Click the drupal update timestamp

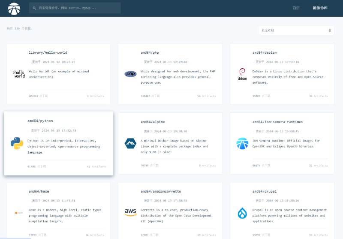pyautogui.click(x=277, y=200)
